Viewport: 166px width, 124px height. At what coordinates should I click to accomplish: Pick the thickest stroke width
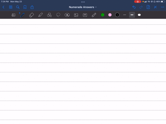[x=139, y=15]
